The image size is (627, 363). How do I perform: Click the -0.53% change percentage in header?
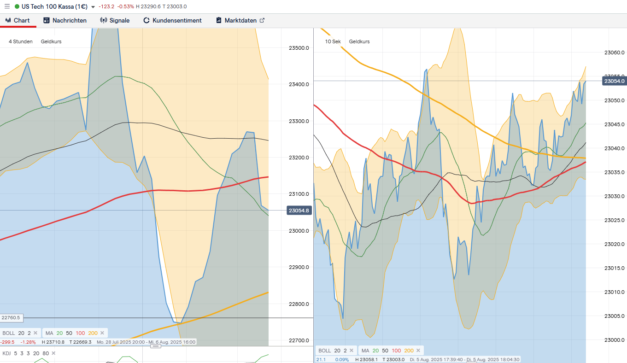125,6
